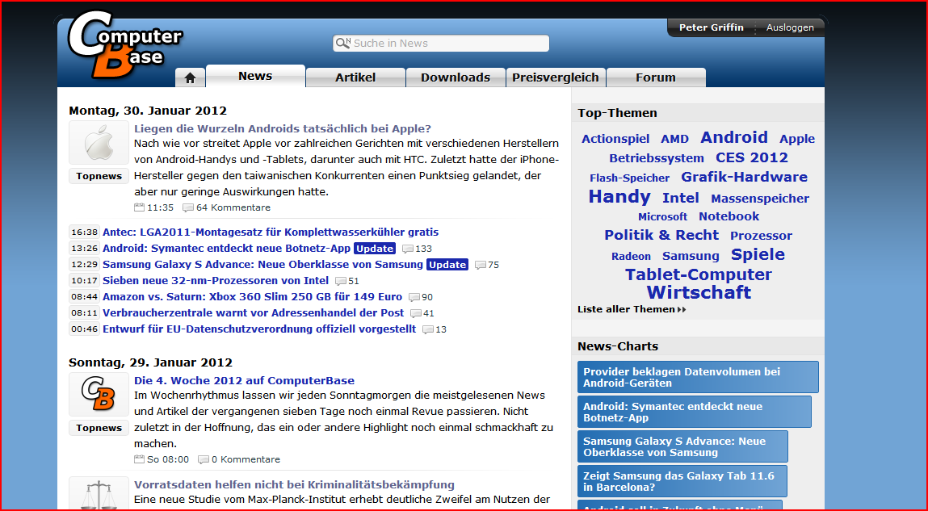The width and height of the screenshot is (928, 511).
Task: Select Intel topic tag
Action: click(x=681, y=198)
